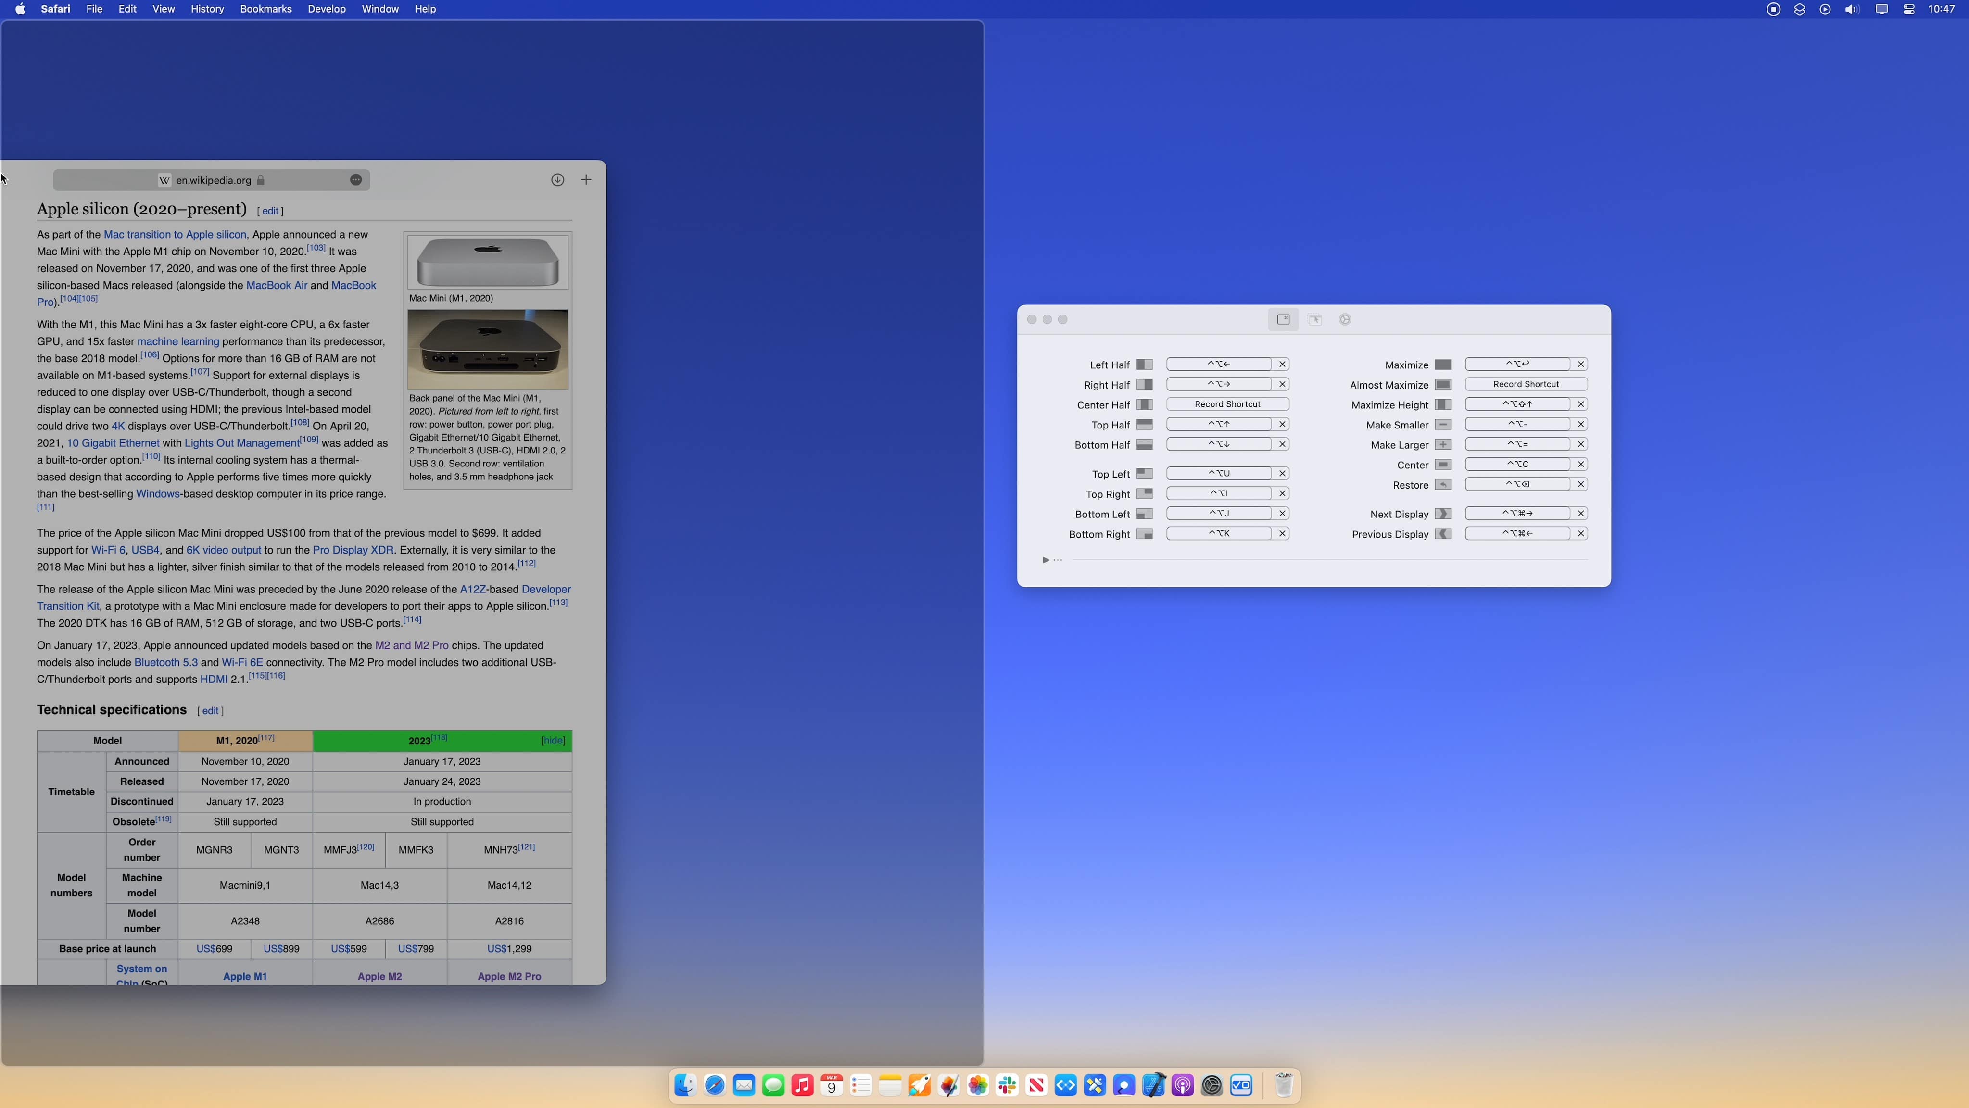Click Mac Mini M1 2020 thumbnail

[487, 262]
